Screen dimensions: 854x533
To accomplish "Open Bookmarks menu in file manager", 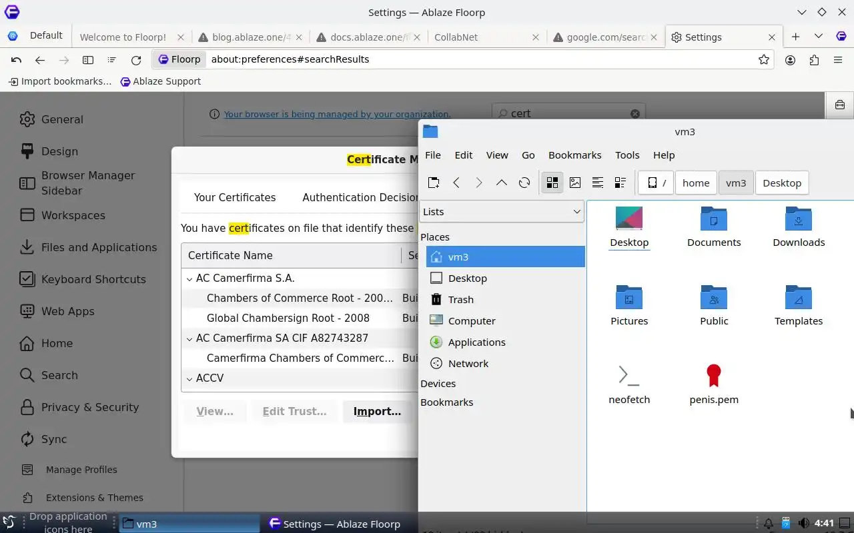I will [x=575, y=155].
